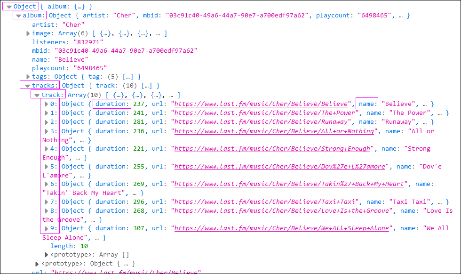
Task: Click the duration value 237
Action: 139,104
